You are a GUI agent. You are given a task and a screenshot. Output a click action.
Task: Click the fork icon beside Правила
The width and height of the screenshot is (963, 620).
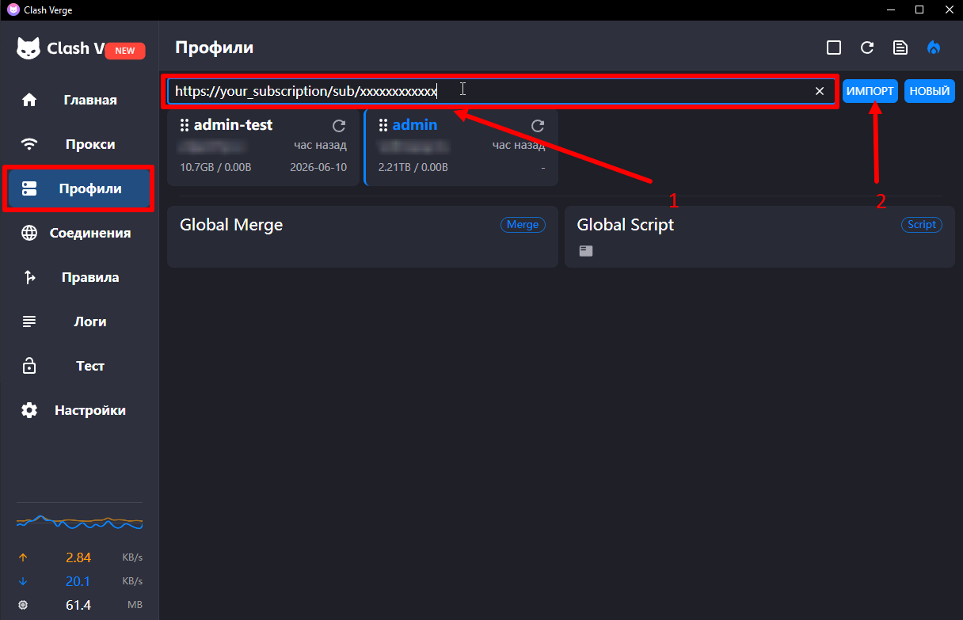click(x=29, y=277)
